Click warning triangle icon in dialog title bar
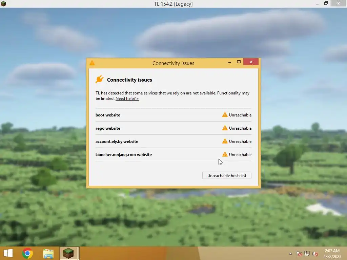347x260 pixels. [92, 63]
